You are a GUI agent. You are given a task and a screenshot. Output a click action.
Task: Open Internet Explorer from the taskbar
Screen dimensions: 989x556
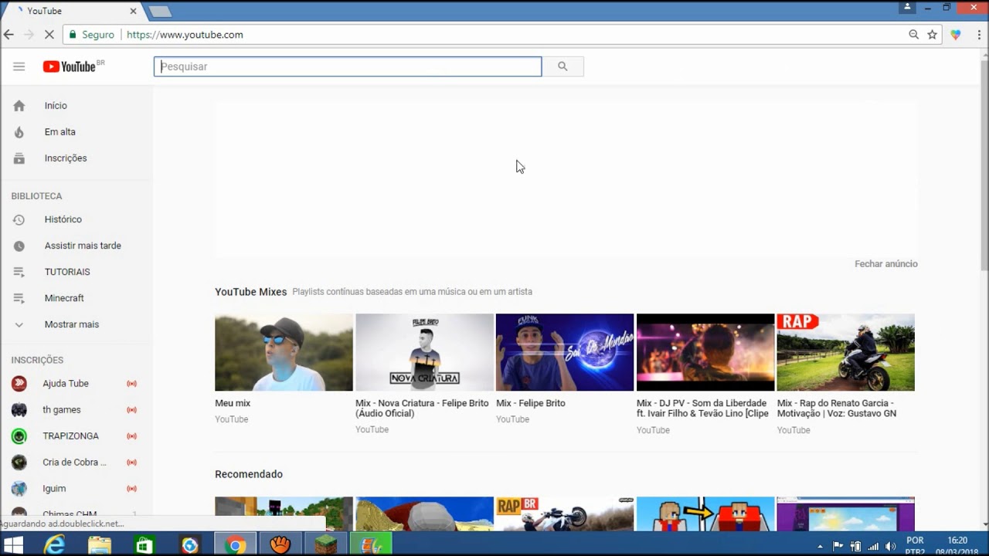[54, 545]
